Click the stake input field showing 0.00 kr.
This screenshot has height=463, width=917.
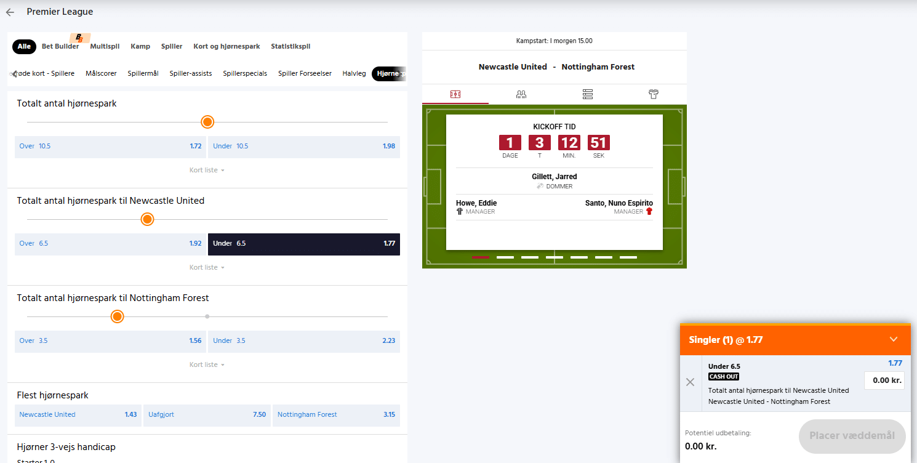click(x=884, y=380)
